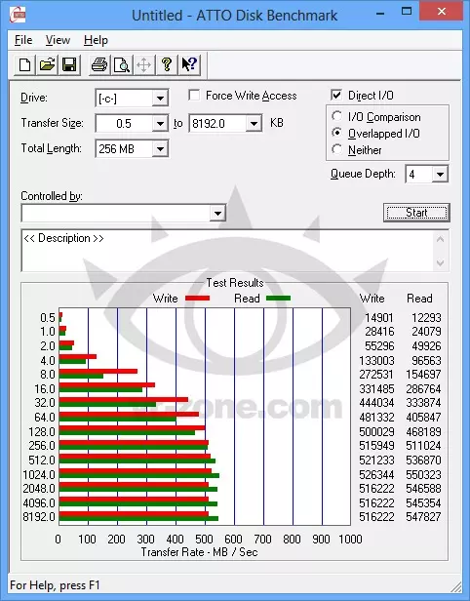Open the Total Length 256 MB dropdown

(160, 148)
